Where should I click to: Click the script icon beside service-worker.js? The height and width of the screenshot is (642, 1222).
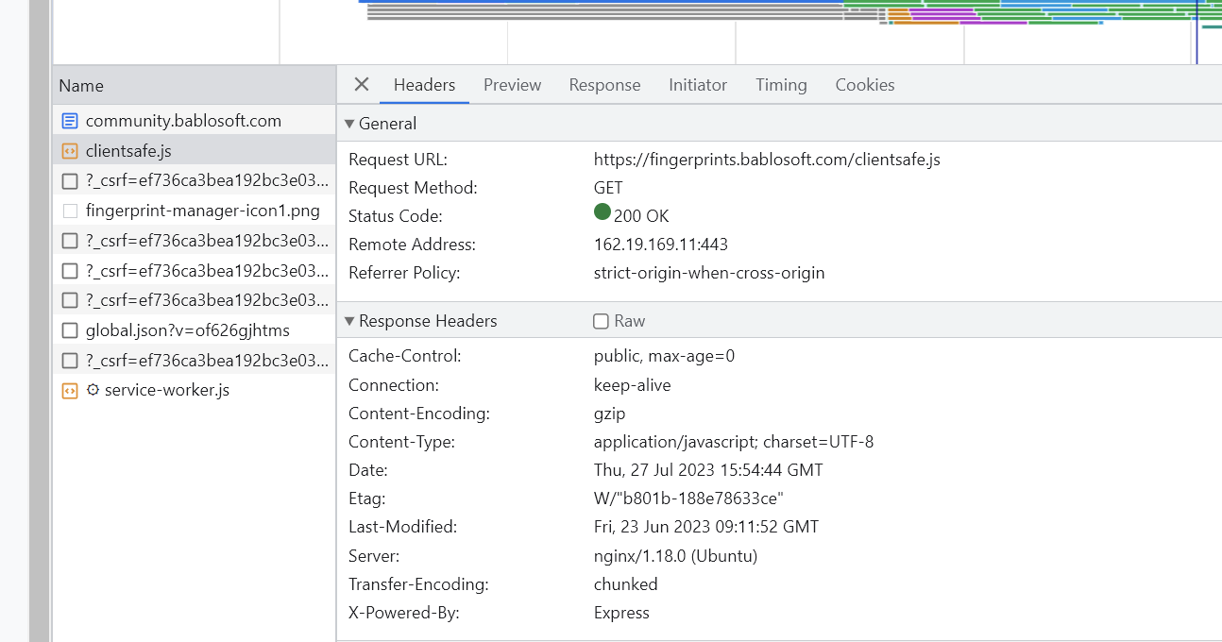(x=69, y=391)
